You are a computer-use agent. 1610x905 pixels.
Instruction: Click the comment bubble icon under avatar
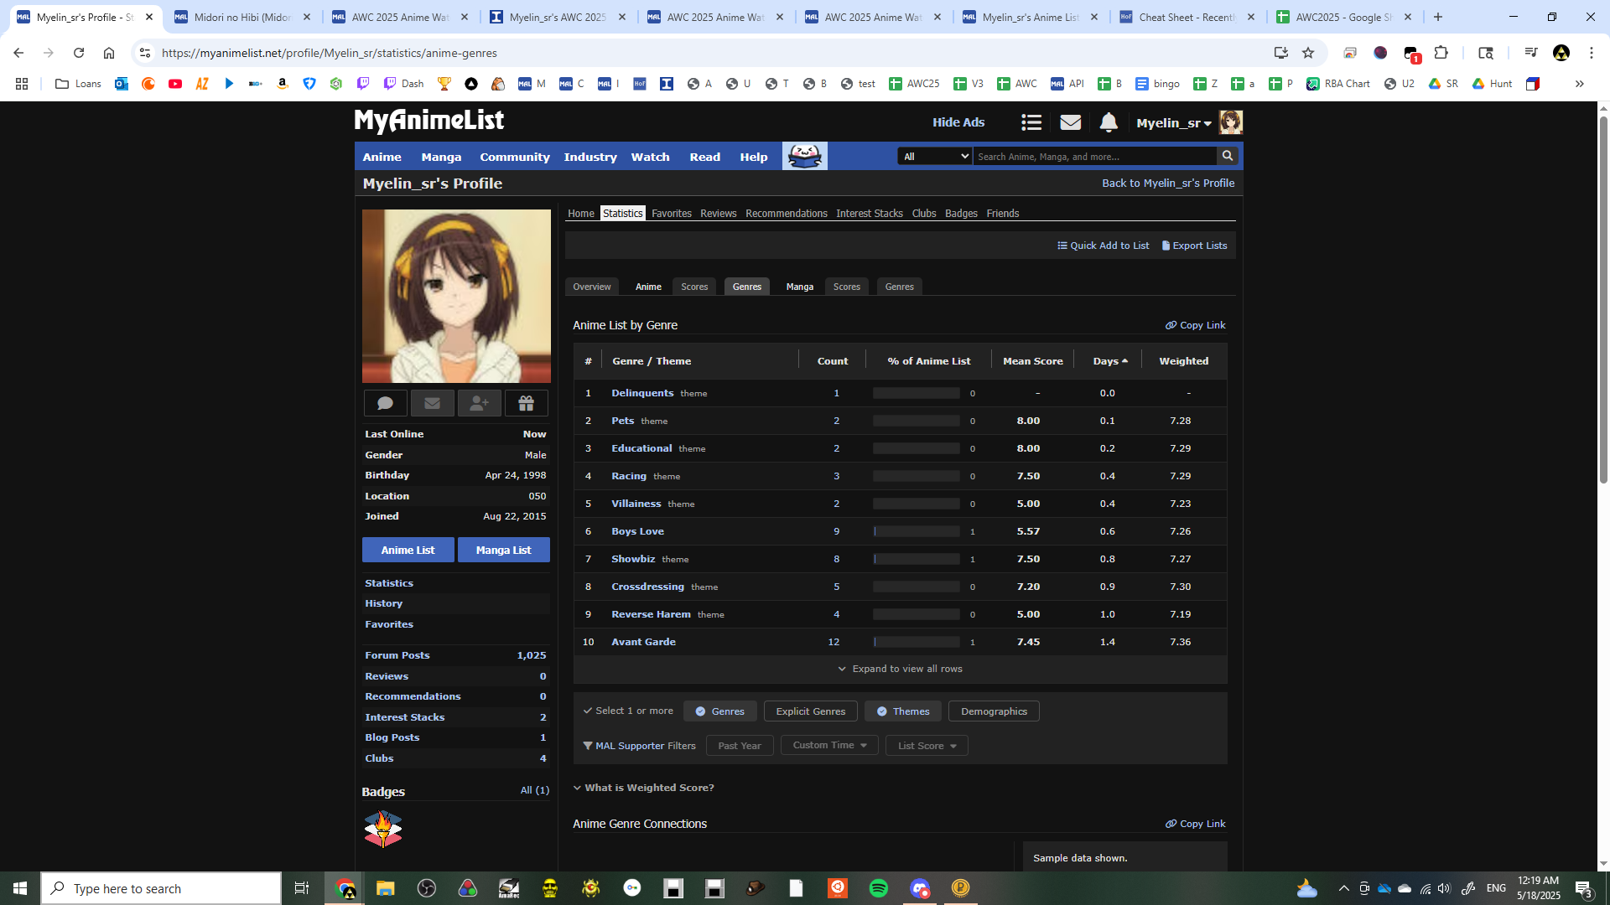[386, 404]
